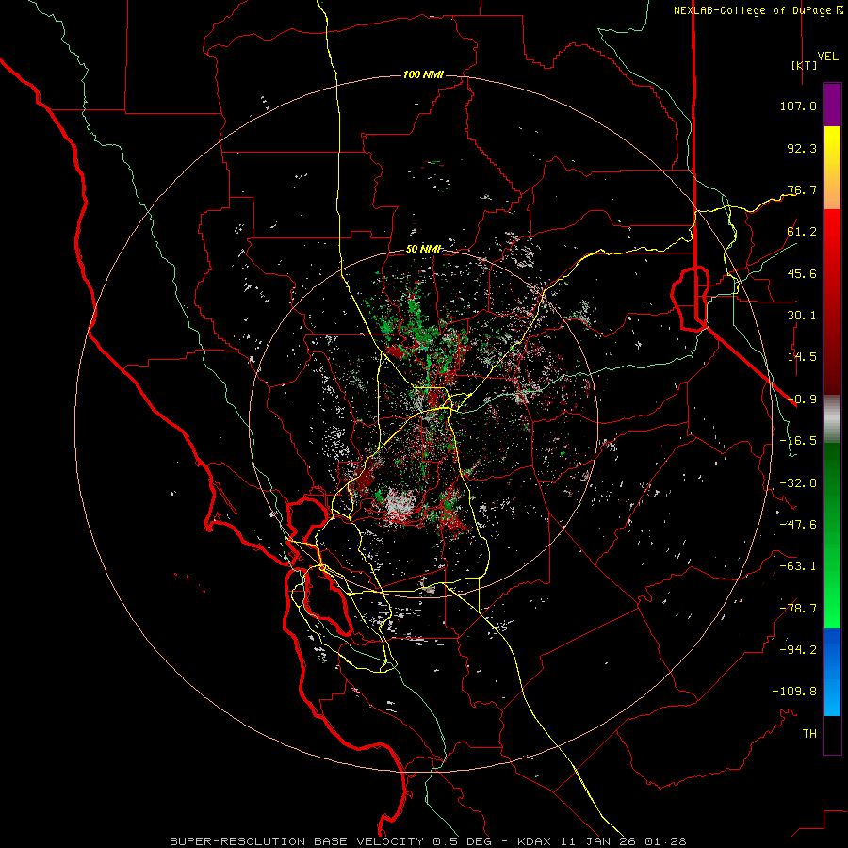This screenshot has height=848, width=848.
Task: Click the -63.1 velocity scale value
Action: pos(798,566)
